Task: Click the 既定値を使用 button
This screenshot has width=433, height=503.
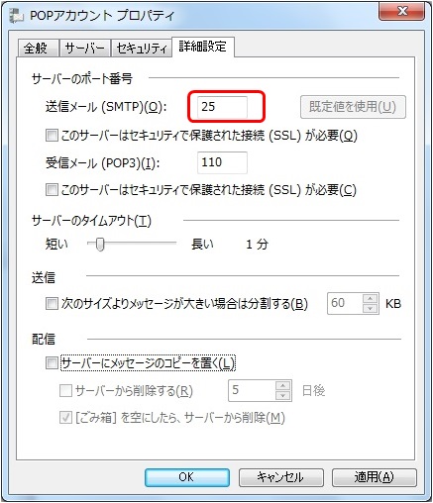Action: [x=353, y=107]
